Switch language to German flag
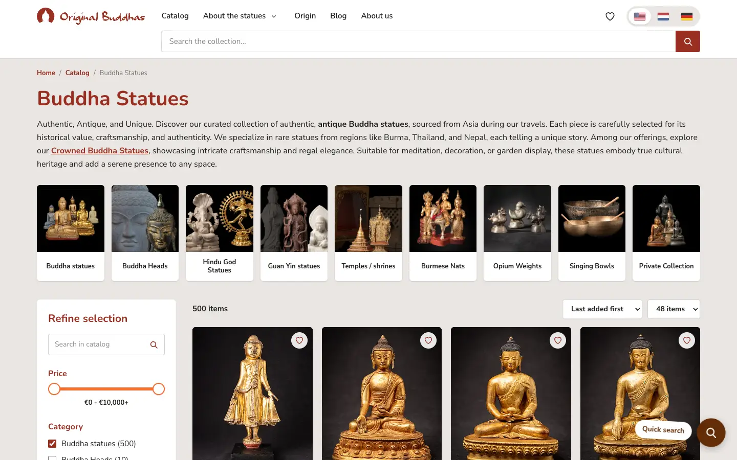 (x=687, y=16)
